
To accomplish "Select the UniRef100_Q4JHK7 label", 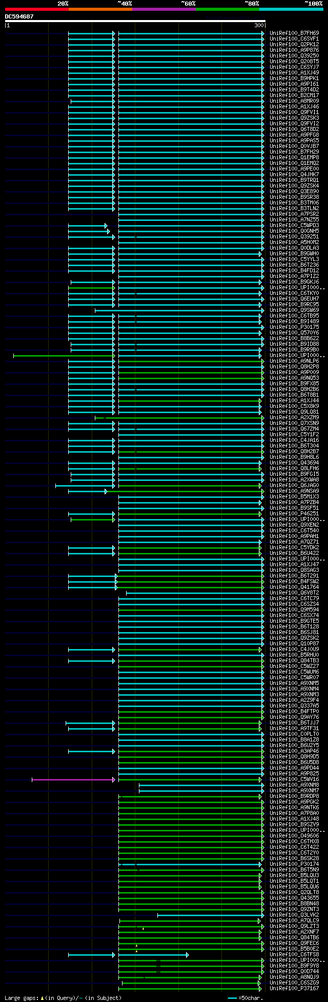I will 294,174.
